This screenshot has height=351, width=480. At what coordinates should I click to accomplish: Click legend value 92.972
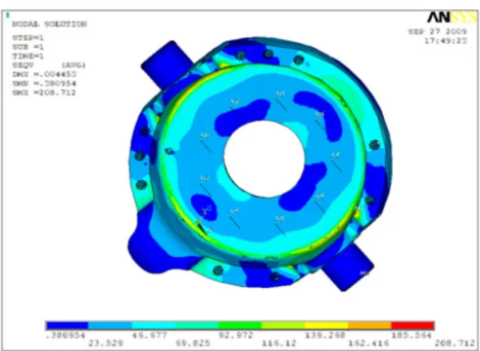236,335
